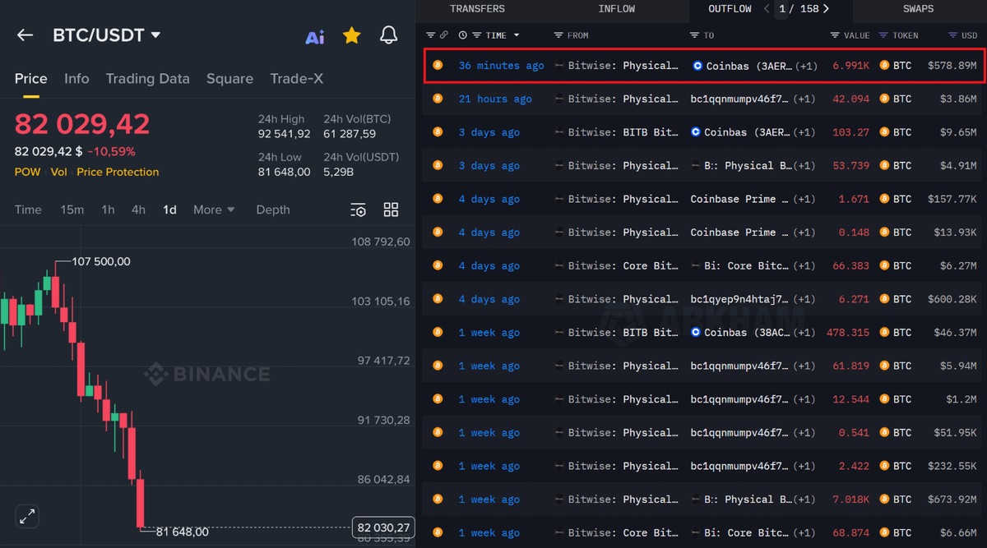Click the current price label 82 030,27 on chart
Image resolution: width=987 pixels, height=548 pixels.
tap(383, 527)
